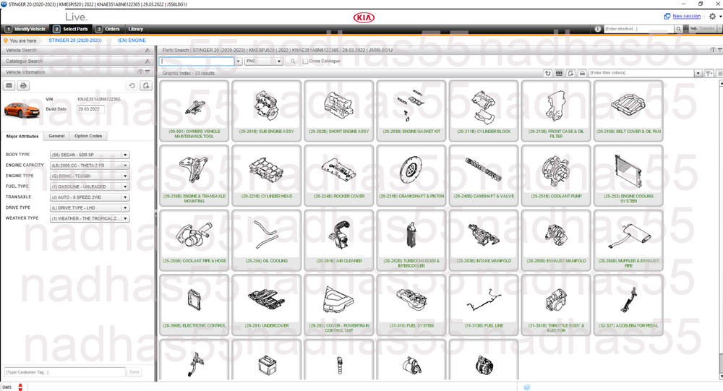The width and height of the screenshot is (723, 391).
Task: Click the Transfer button
Action: (703, 29)
